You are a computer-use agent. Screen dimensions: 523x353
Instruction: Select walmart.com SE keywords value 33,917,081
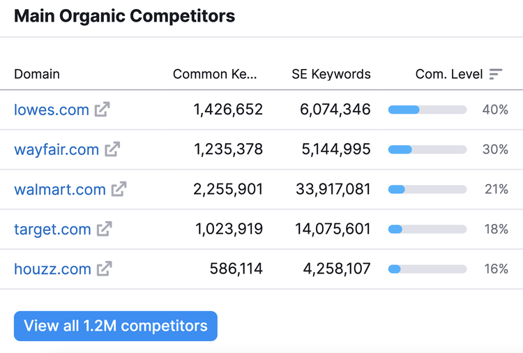pos(333,189)
